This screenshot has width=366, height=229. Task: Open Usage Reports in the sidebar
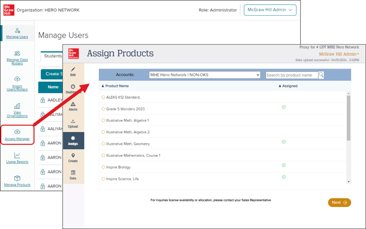point(17,158)
